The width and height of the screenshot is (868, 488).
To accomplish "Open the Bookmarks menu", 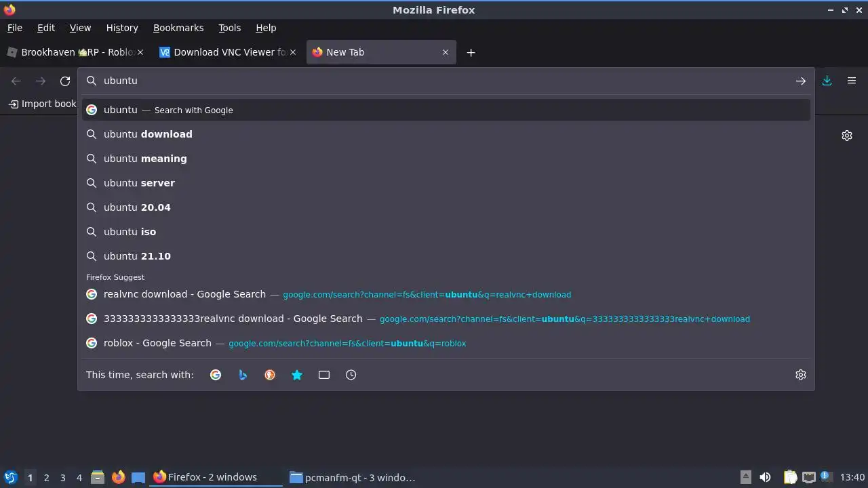I will tap(178, 28).
